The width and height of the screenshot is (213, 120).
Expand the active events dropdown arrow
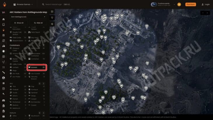click(x=175, y=4)
